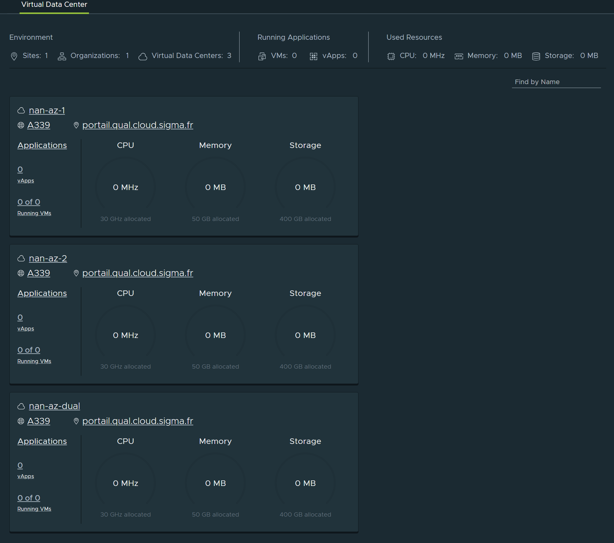The height and width of the screenshot is (543, 614).
Task: Click the globe icon in nan-az-2 card
Action: [21, 273]
